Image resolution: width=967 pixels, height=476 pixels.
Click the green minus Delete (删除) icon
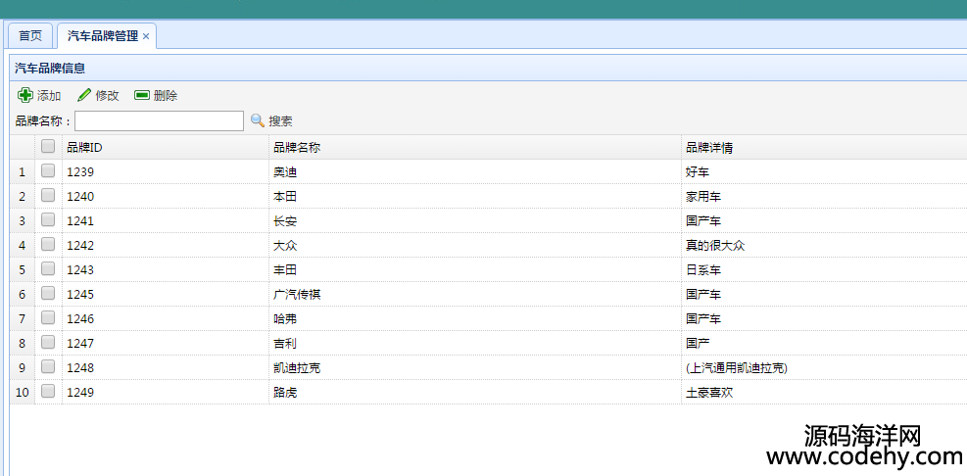click(142, 95)
